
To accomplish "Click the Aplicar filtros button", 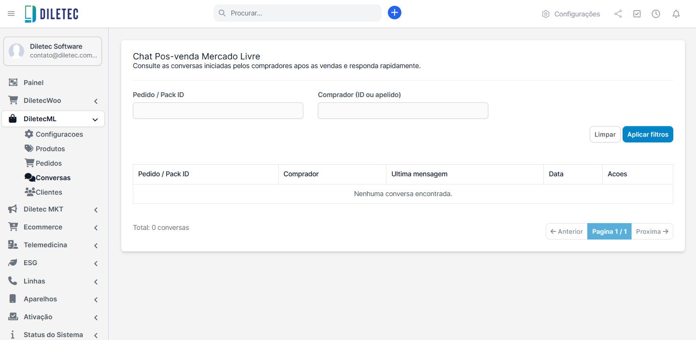I will (648, 134).
